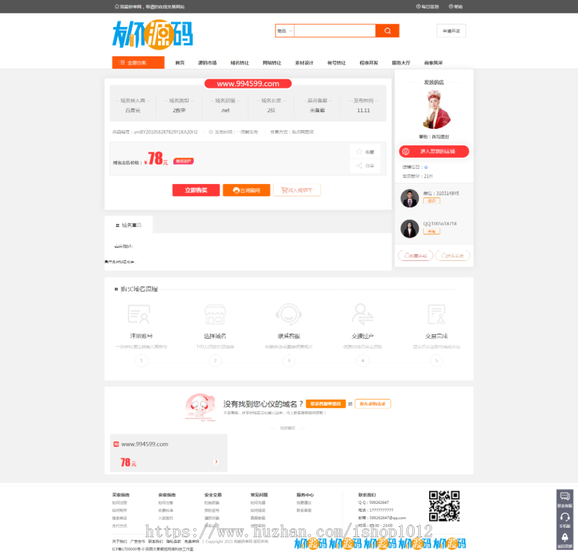Screen dimensions: 578x556
Task: Click the 申请开店 button
Action: pos(451,31)
